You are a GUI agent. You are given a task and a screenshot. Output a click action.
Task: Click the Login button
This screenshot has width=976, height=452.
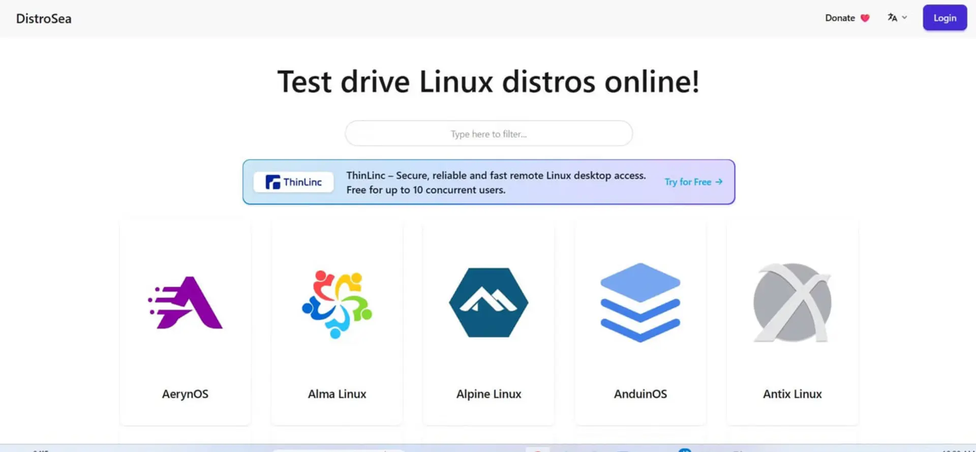[x=945, y=18]
